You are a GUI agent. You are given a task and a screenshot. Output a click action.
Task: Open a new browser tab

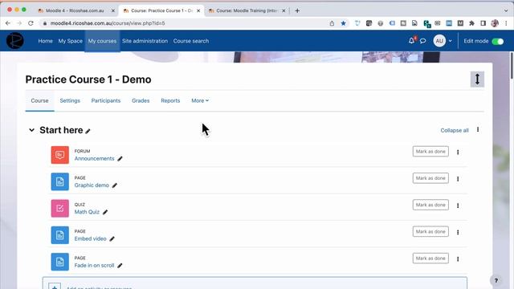click(x=297, y=10)
